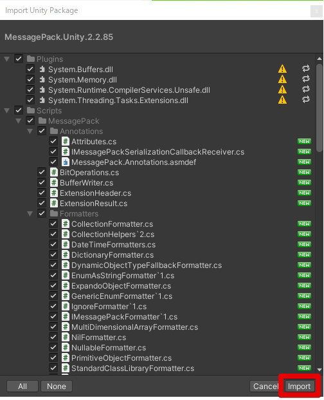Collapse the Annotations folder
The image size is (324, 400).
(30, 131)
